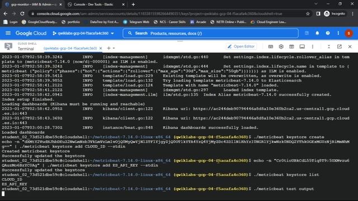358x201 pixels.
Task: Click the 'ES_API_KEY' keystore list entry
Action: click(15, 184)
